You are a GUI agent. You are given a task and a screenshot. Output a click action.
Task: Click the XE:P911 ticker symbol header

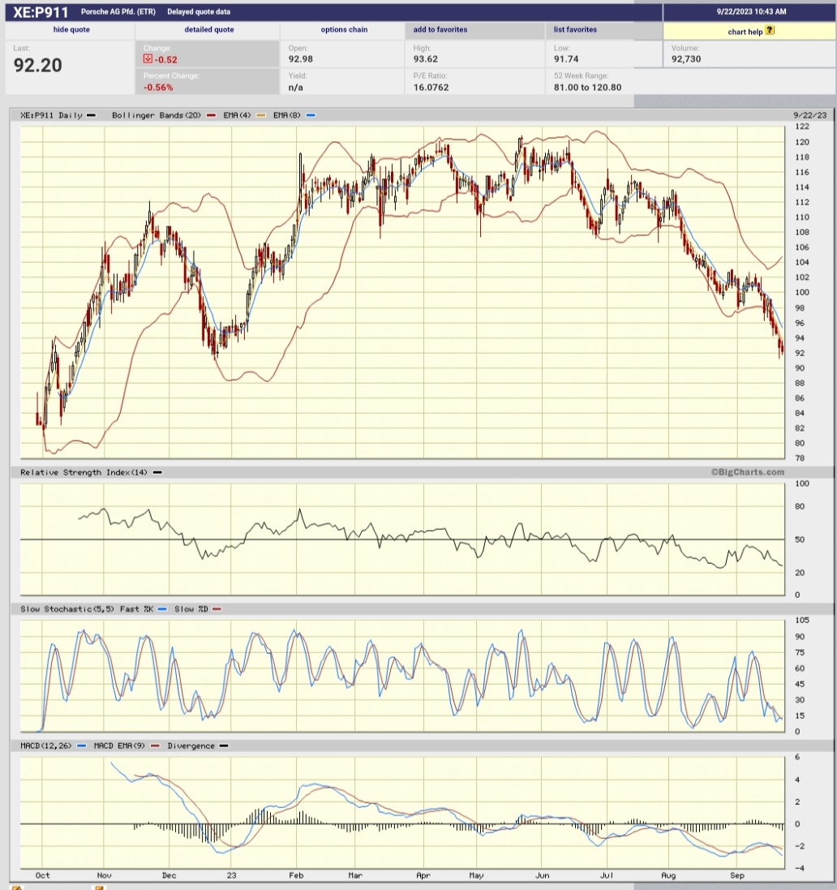39,11
